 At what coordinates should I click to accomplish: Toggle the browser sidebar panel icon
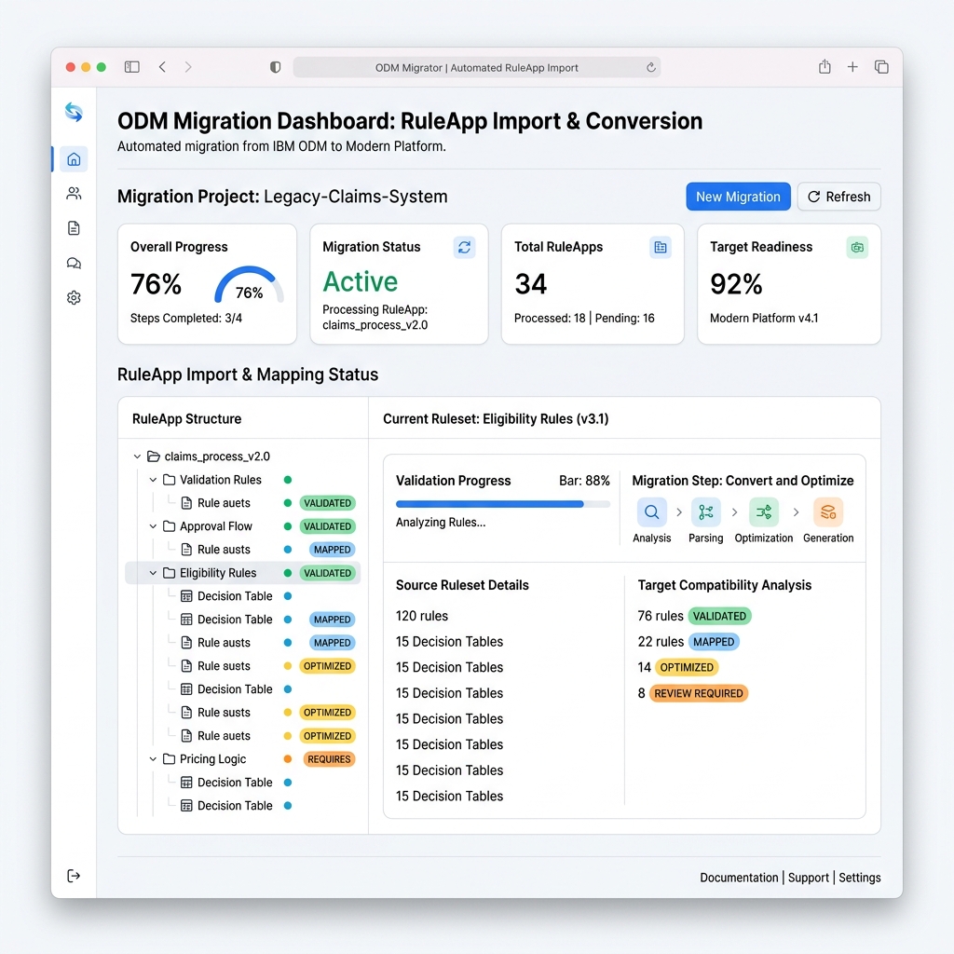click(132, 67)
